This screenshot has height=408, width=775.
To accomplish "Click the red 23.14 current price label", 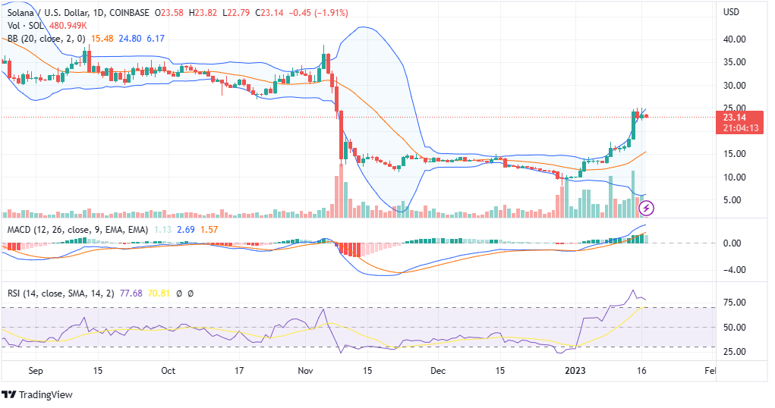I will coord(734,118).
